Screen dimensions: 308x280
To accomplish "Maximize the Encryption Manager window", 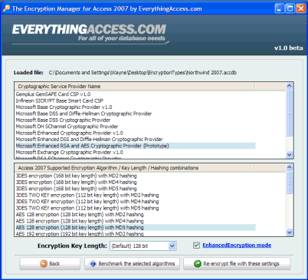I will tap(290, 8).
